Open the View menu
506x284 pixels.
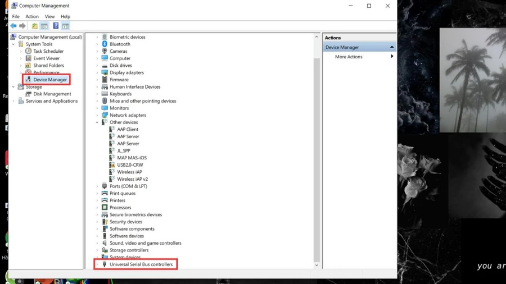pos(49,16)
